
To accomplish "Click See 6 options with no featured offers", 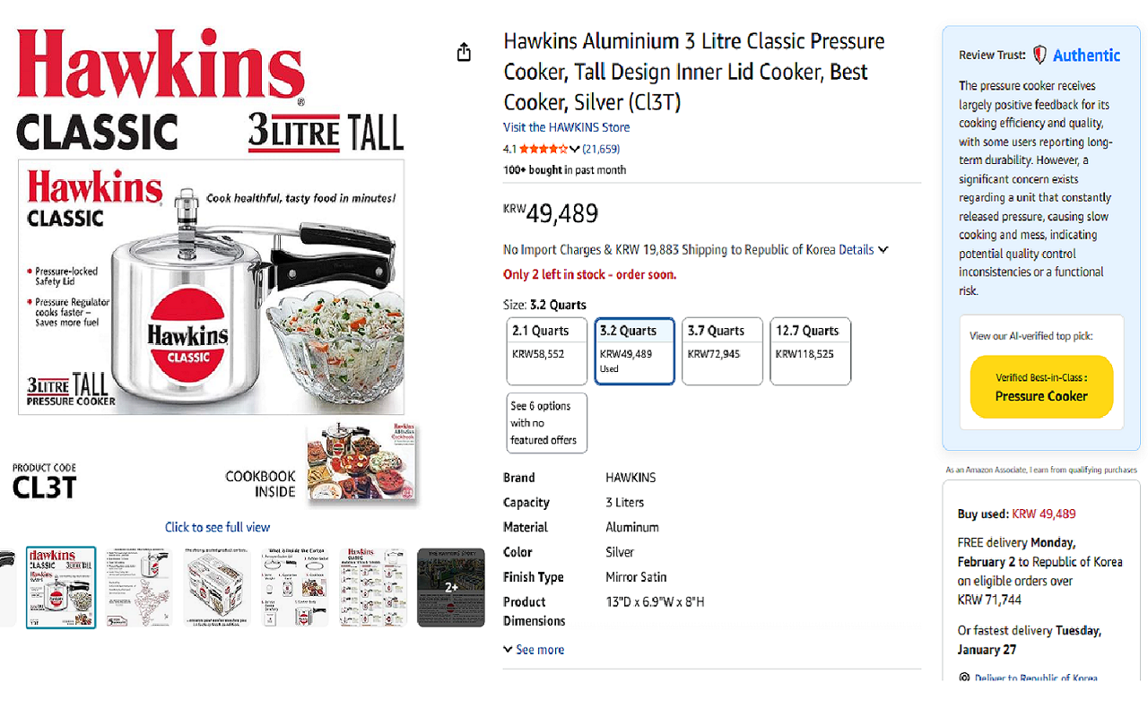I will click(x=546, y=422).
